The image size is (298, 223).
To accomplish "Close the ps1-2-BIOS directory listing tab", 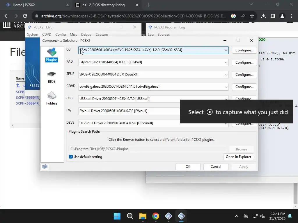I will 137,5.
